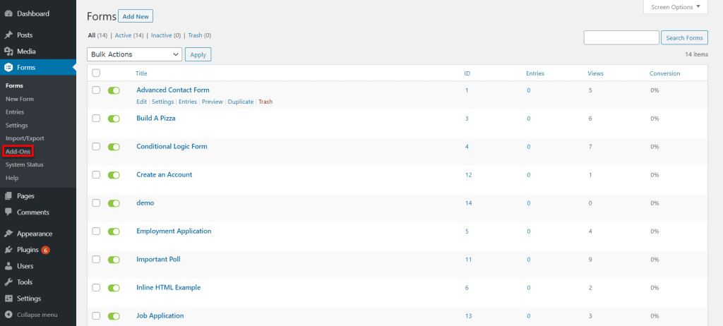This screenshot has height=326, width=723.
Task: Click the Appearance paintbrush icon
Action: 8,234
